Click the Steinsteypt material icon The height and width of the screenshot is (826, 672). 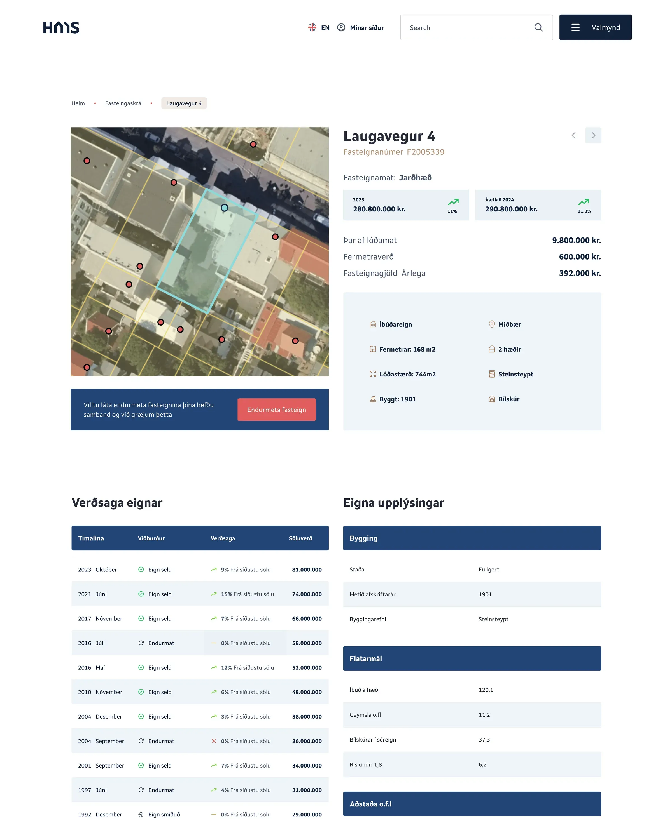coord(492,374)
